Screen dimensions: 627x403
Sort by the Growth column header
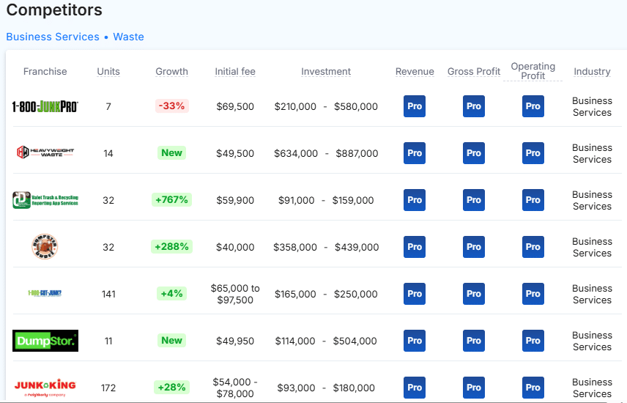tap(171, 71)
